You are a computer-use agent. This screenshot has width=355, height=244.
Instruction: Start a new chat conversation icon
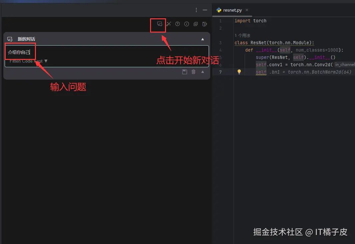(160, 24)
